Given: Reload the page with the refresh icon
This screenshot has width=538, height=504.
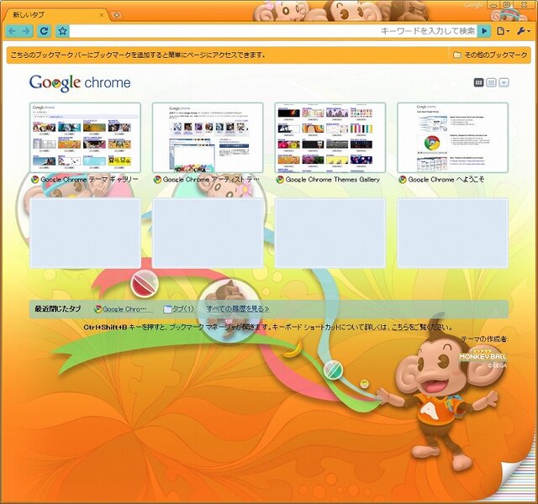Looking at the screenshot, I should [x=45, y=31].
